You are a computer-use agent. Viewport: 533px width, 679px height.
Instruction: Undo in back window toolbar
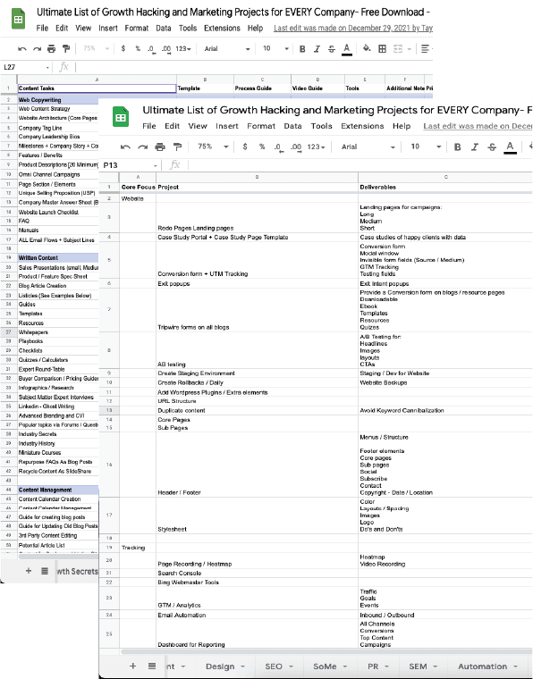(22, 48)
